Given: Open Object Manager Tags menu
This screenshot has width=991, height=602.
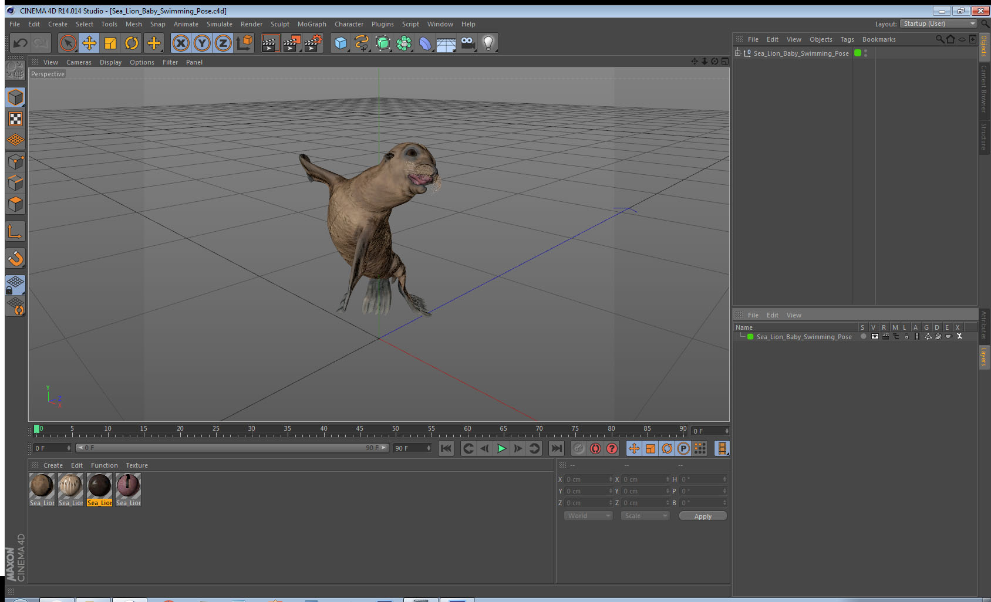Looking at the screenshot, I should tap(847, 39).
